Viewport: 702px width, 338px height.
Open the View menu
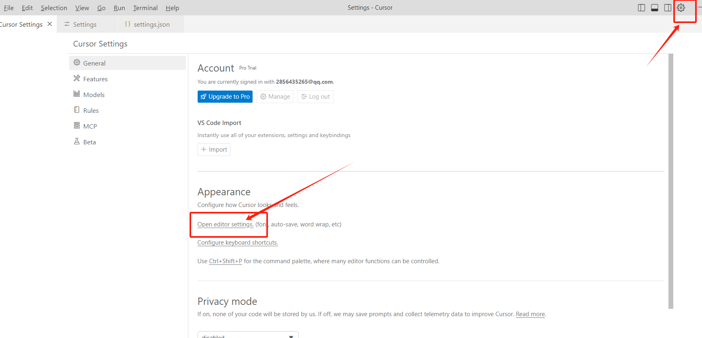pos(82,8)
